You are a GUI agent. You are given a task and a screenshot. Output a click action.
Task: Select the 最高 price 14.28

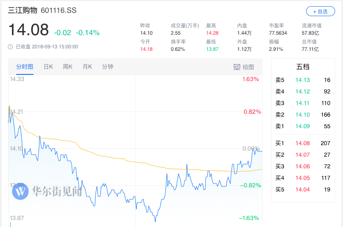tap(213, 33)
